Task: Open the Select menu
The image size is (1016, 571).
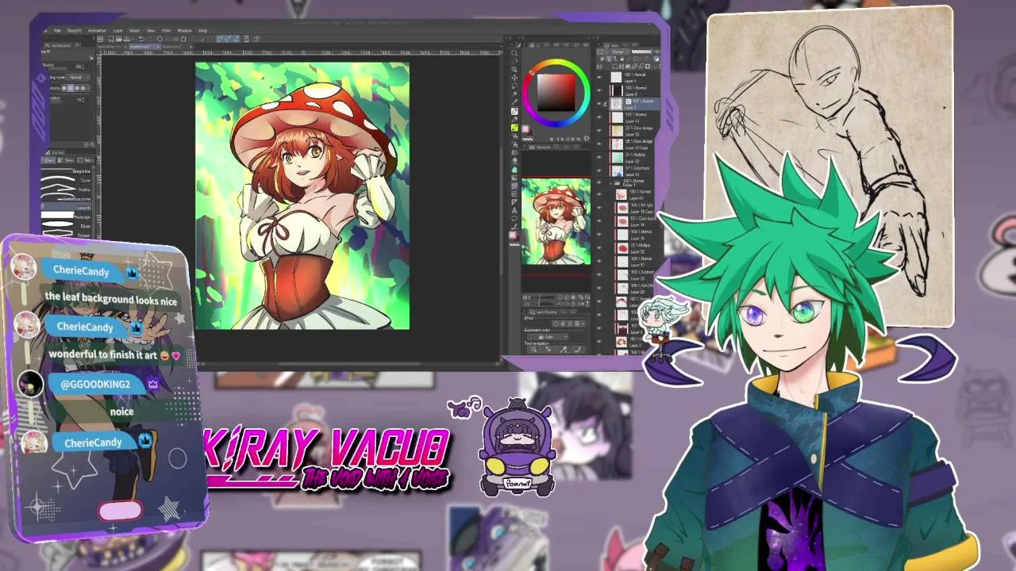Action: pos(134,31)
